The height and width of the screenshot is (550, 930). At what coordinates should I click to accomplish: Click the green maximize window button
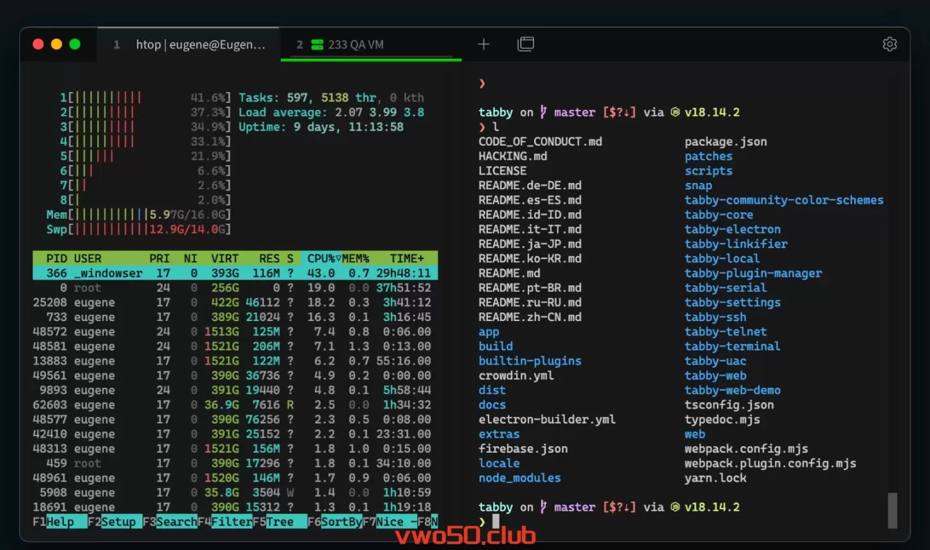[x=75, y=44]
